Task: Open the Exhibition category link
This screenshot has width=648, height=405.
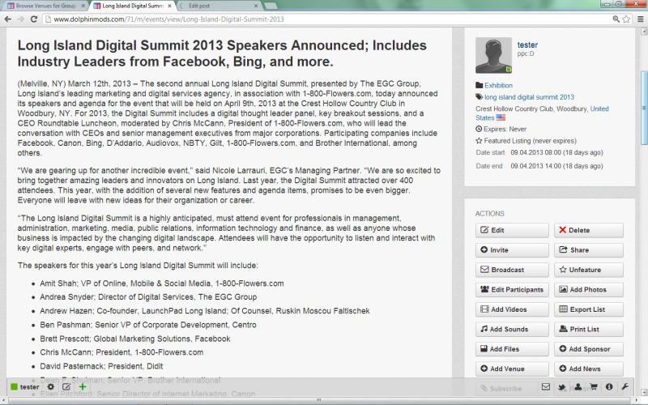Action: point(498,86)
